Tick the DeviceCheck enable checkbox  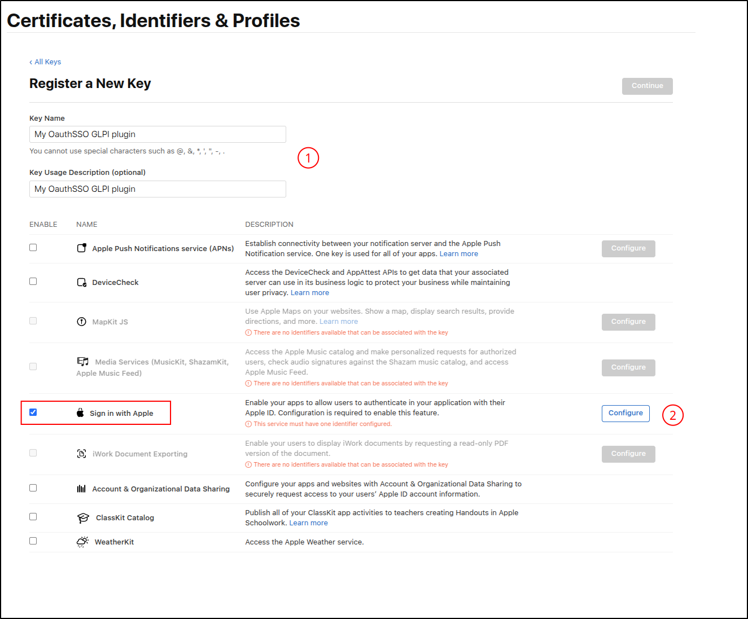pyautogui.click(x=33, y=282)
